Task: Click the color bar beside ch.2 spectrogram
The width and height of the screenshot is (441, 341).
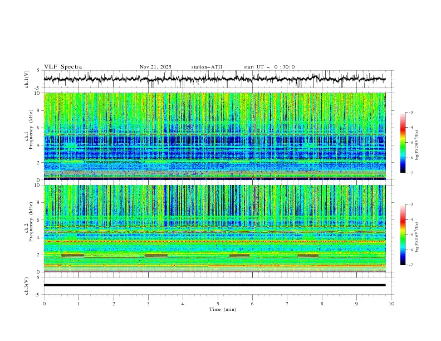Action: coord(403,235)
